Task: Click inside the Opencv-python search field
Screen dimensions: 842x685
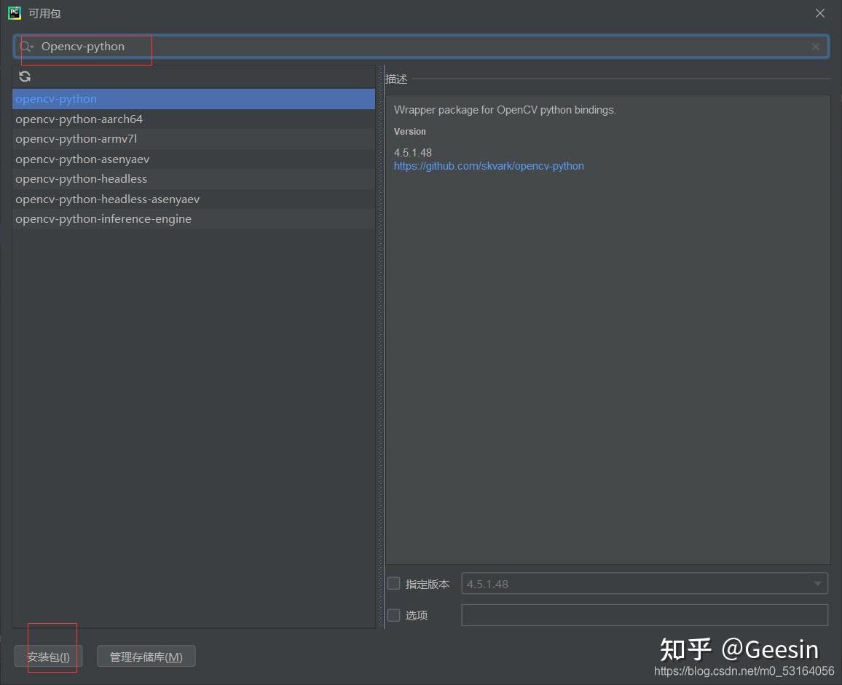Action: click(x=219, y=46)
